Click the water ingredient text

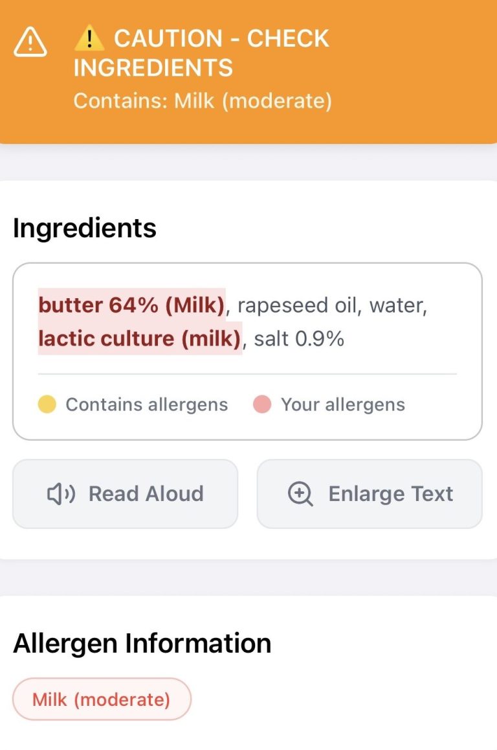(398, 305)
